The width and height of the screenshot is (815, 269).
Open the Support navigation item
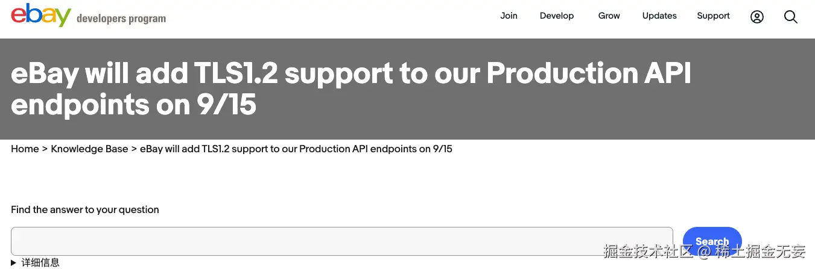tap(713, 16)
